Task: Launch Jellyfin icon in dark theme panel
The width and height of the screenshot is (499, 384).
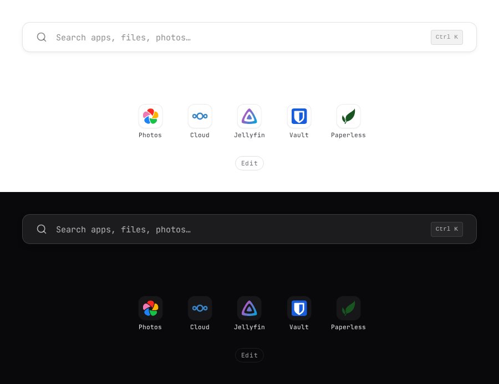Action: pos(249,308)
